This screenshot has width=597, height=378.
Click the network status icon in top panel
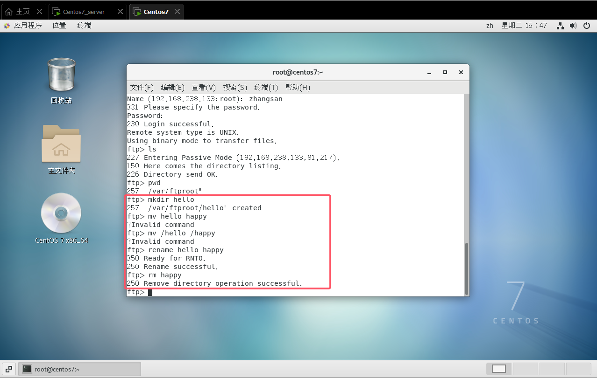coord(561,26)
